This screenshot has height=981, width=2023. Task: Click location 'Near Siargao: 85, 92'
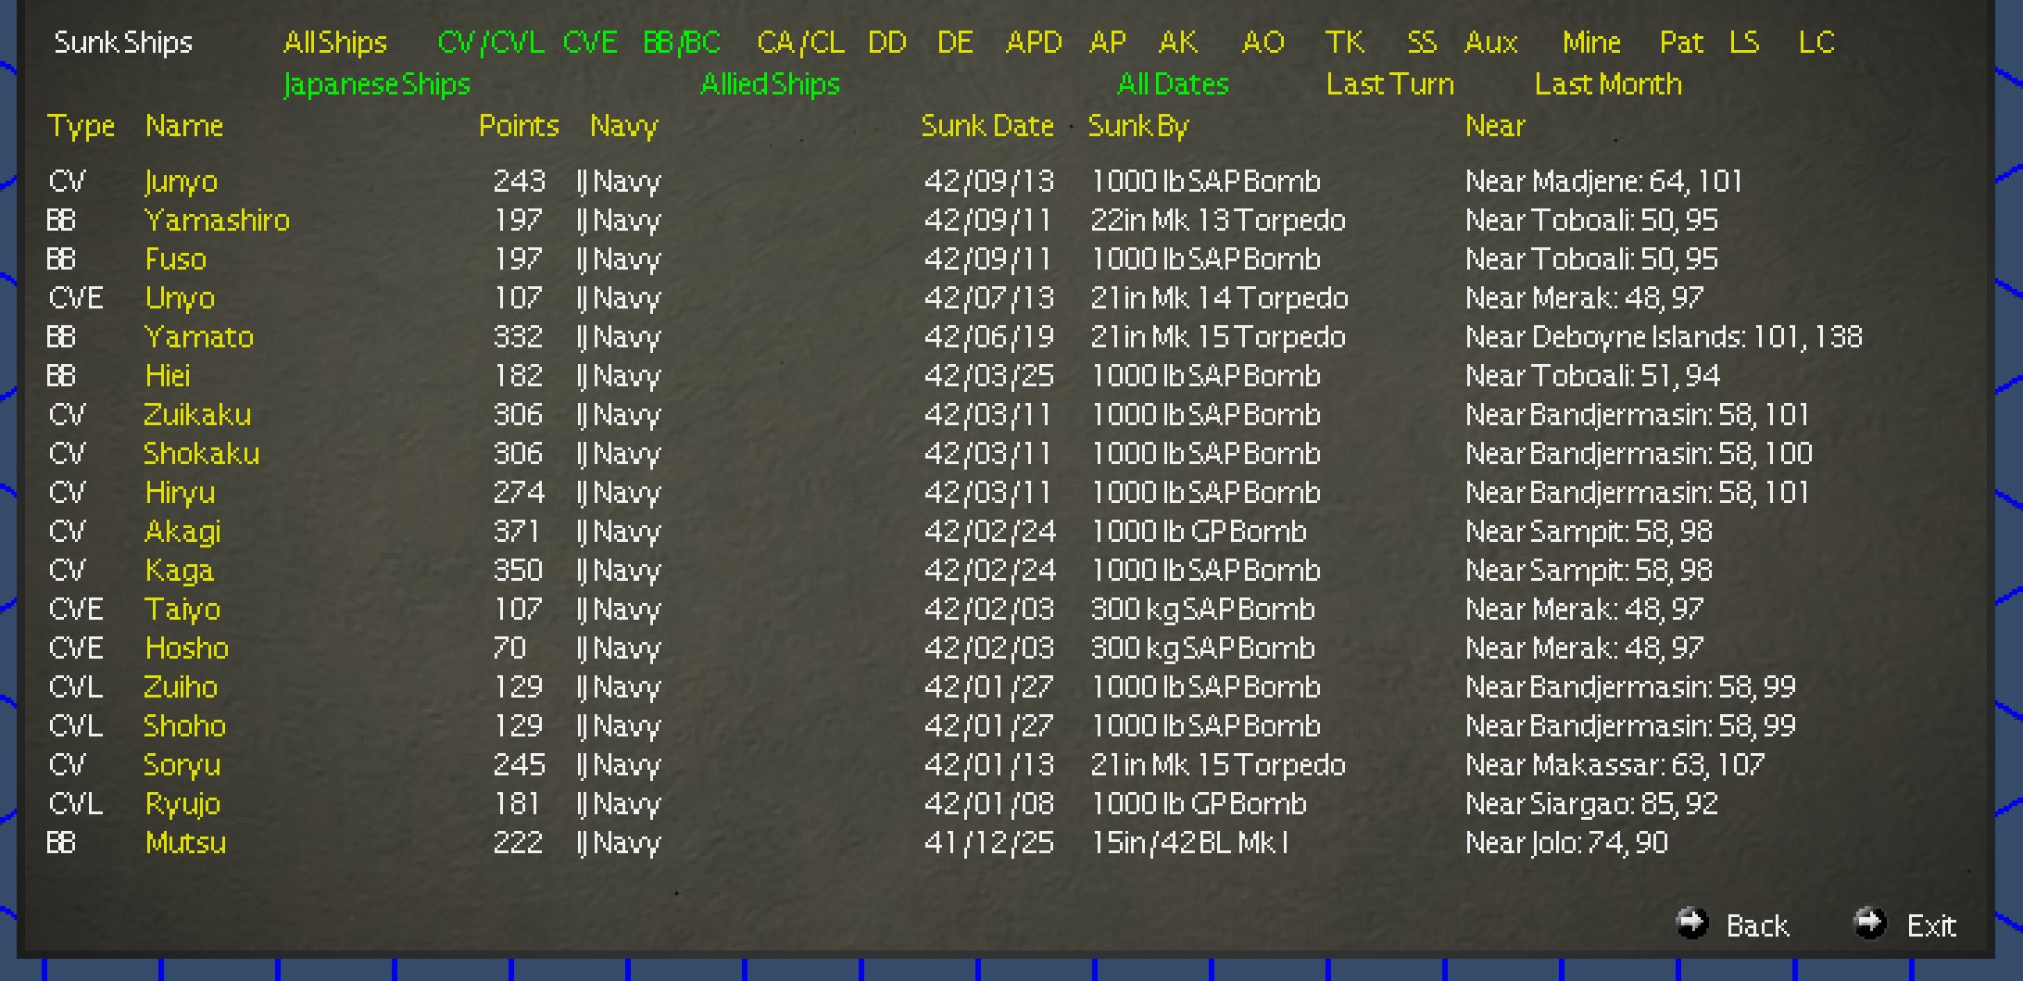[1591, 803]
